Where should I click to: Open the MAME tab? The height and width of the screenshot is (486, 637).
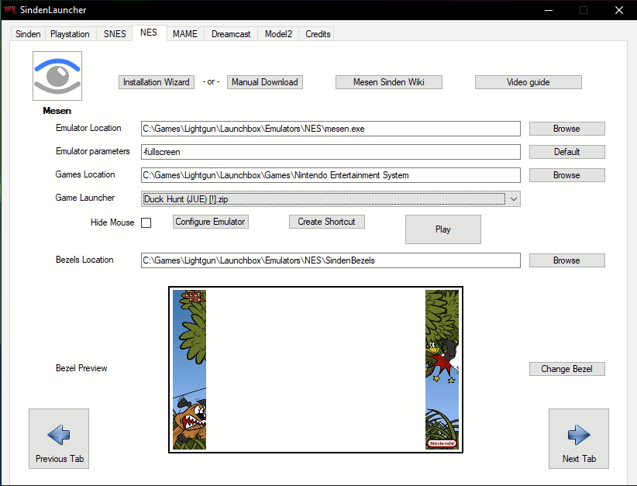[185, 34]
